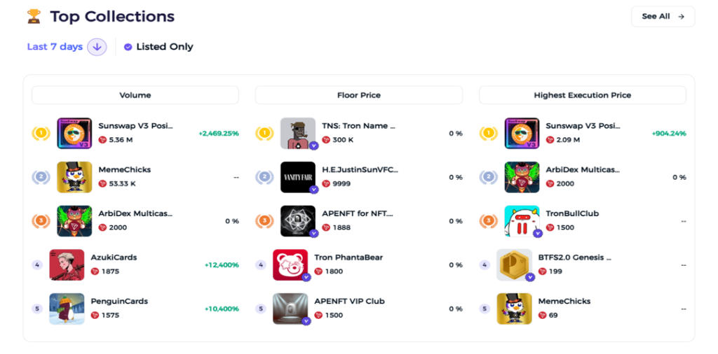Viewport: 718px width, 354px height.
Task: Switch to the Volume tab
Action: pyautogui.click(x=135, y=95)
